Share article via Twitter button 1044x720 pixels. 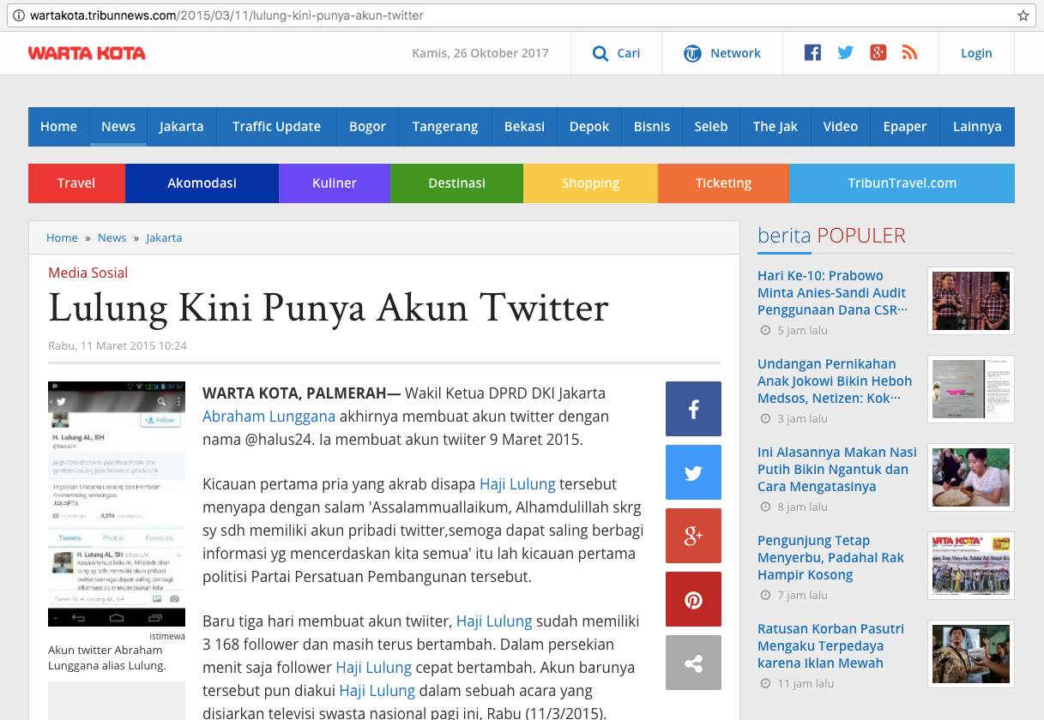693,472
